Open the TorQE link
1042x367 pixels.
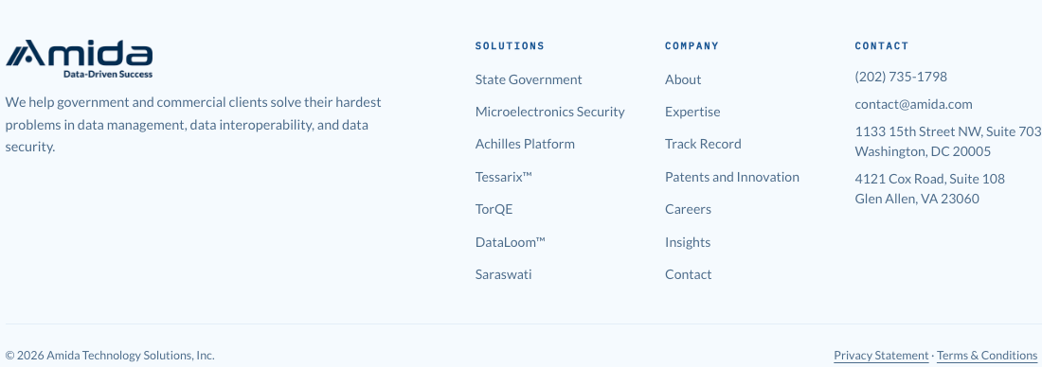[x=494, y=209]
